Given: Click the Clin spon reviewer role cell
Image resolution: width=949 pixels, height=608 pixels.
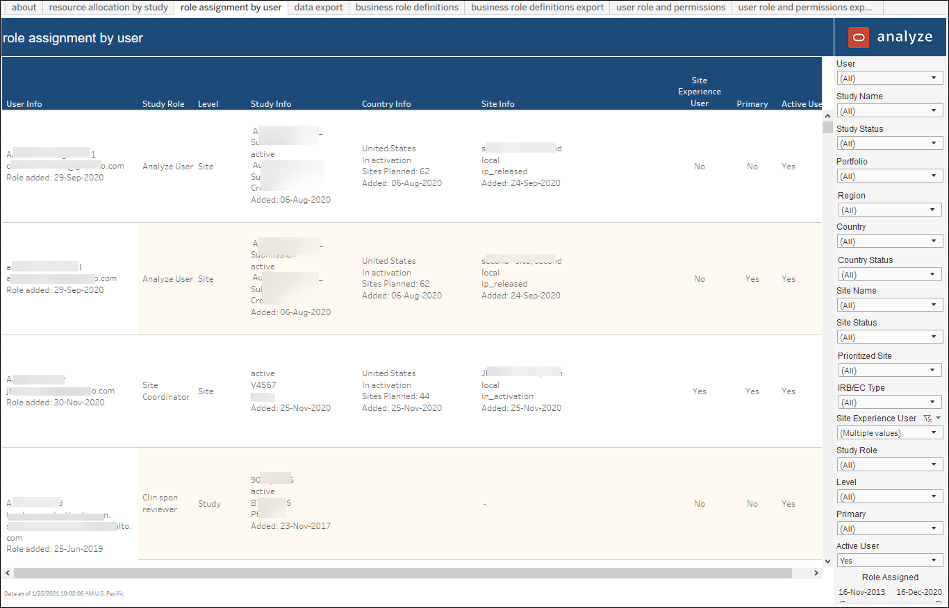Looking at the screenshot, I should pos(160,503).
